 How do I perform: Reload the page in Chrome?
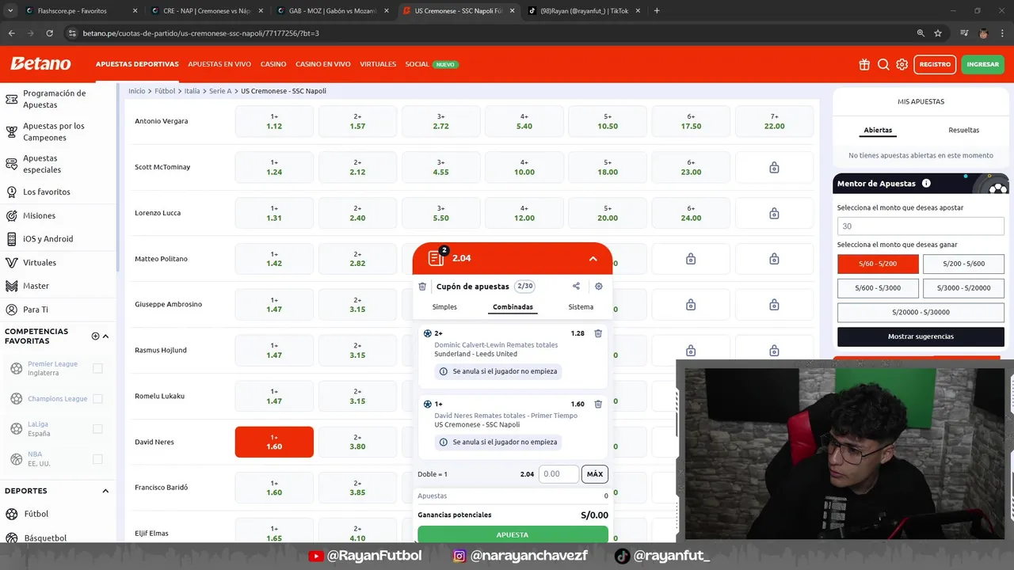coord(49,33)
